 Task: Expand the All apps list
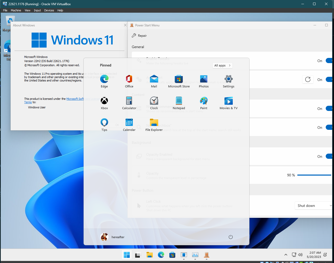coord(222,65)
